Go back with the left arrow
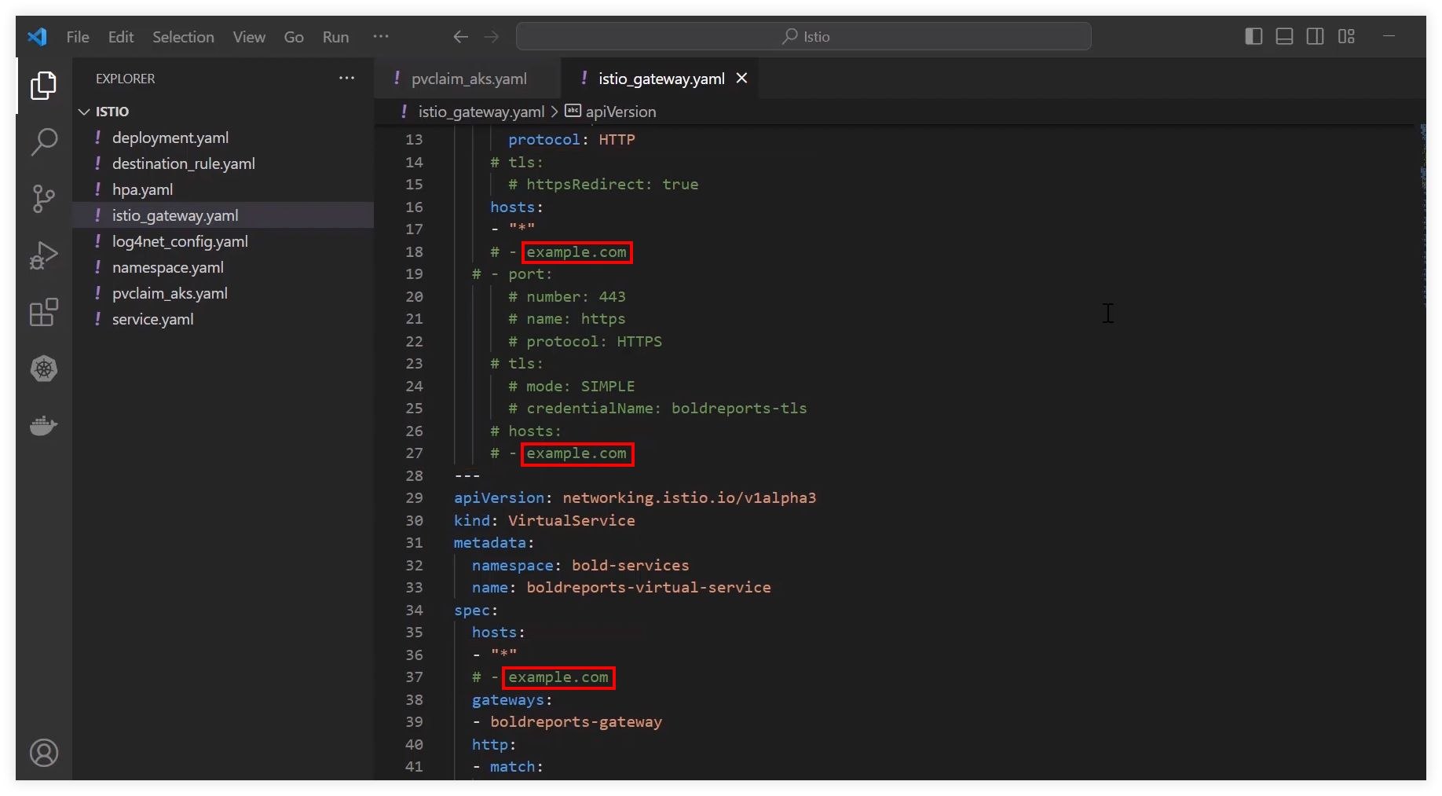This screenshot has width=1442, height=796. pyautogui.click(x=461, y=37)
